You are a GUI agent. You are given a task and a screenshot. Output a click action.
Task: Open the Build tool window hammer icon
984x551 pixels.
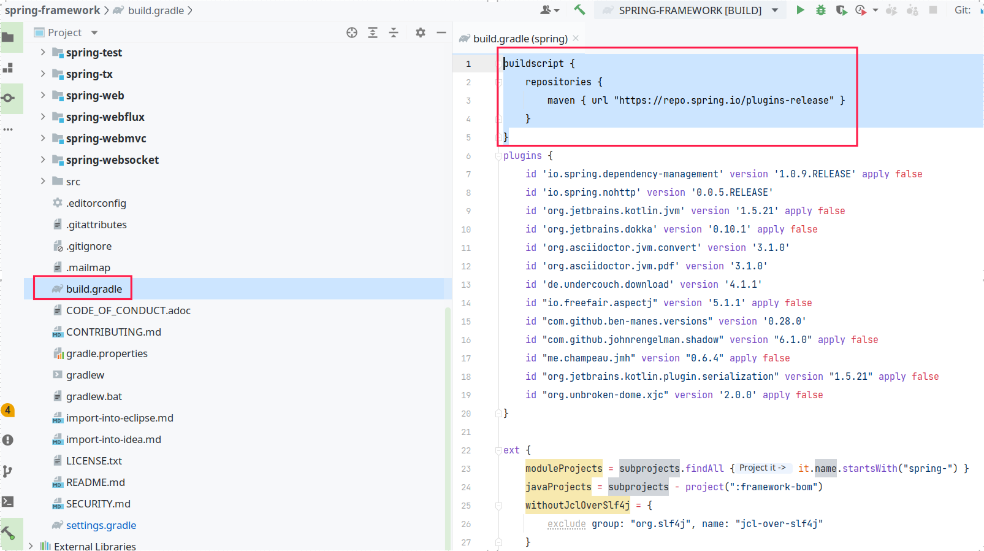[8, 533]
